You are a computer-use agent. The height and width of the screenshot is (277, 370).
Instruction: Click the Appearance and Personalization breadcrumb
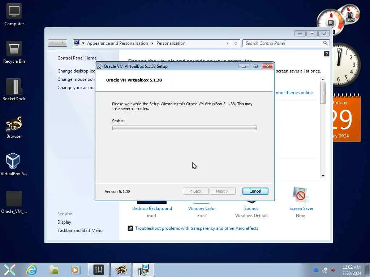pyautogui.click(x=117, y=43)
